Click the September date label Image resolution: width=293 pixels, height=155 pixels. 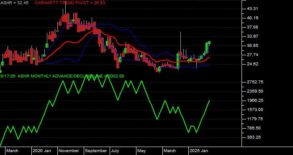pyautogui.click(x=96, y=151)
